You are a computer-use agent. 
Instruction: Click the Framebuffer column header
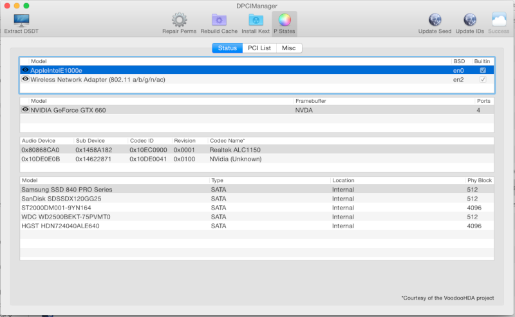pyautogui.click(x=311, y=101)
